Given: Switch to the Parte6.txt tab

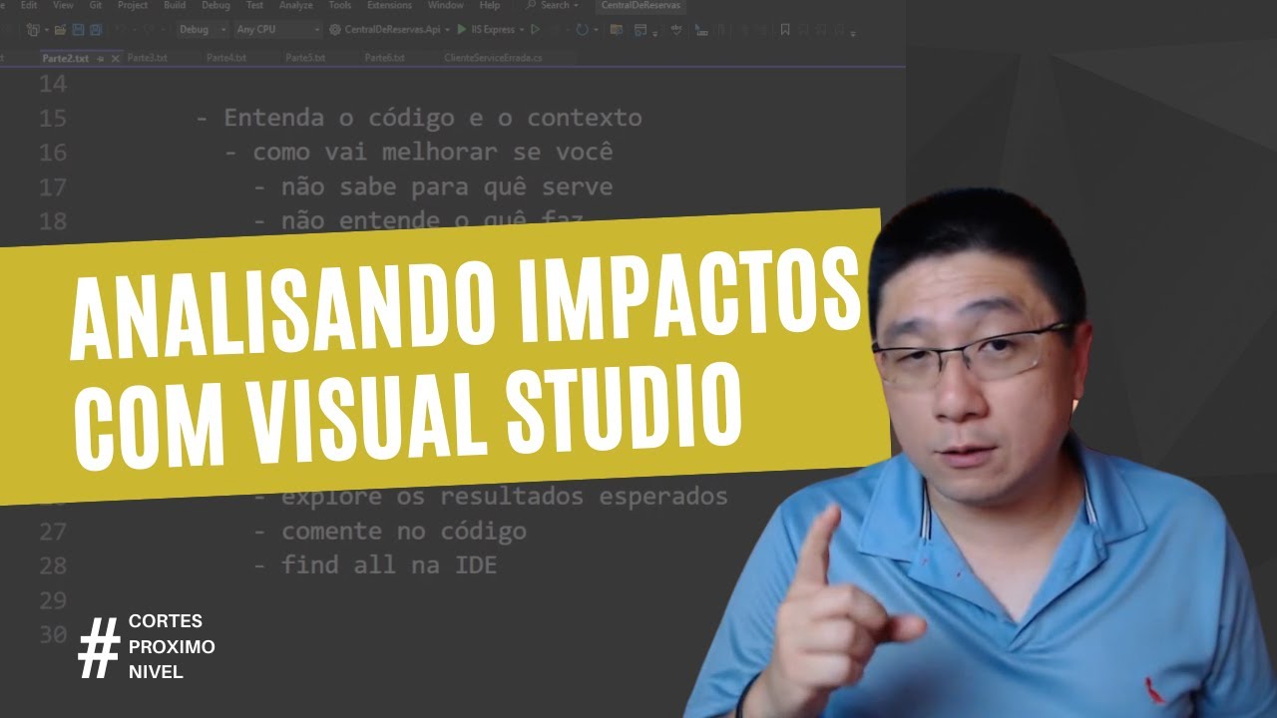Looking at the screenshot, I should (384, 58).
